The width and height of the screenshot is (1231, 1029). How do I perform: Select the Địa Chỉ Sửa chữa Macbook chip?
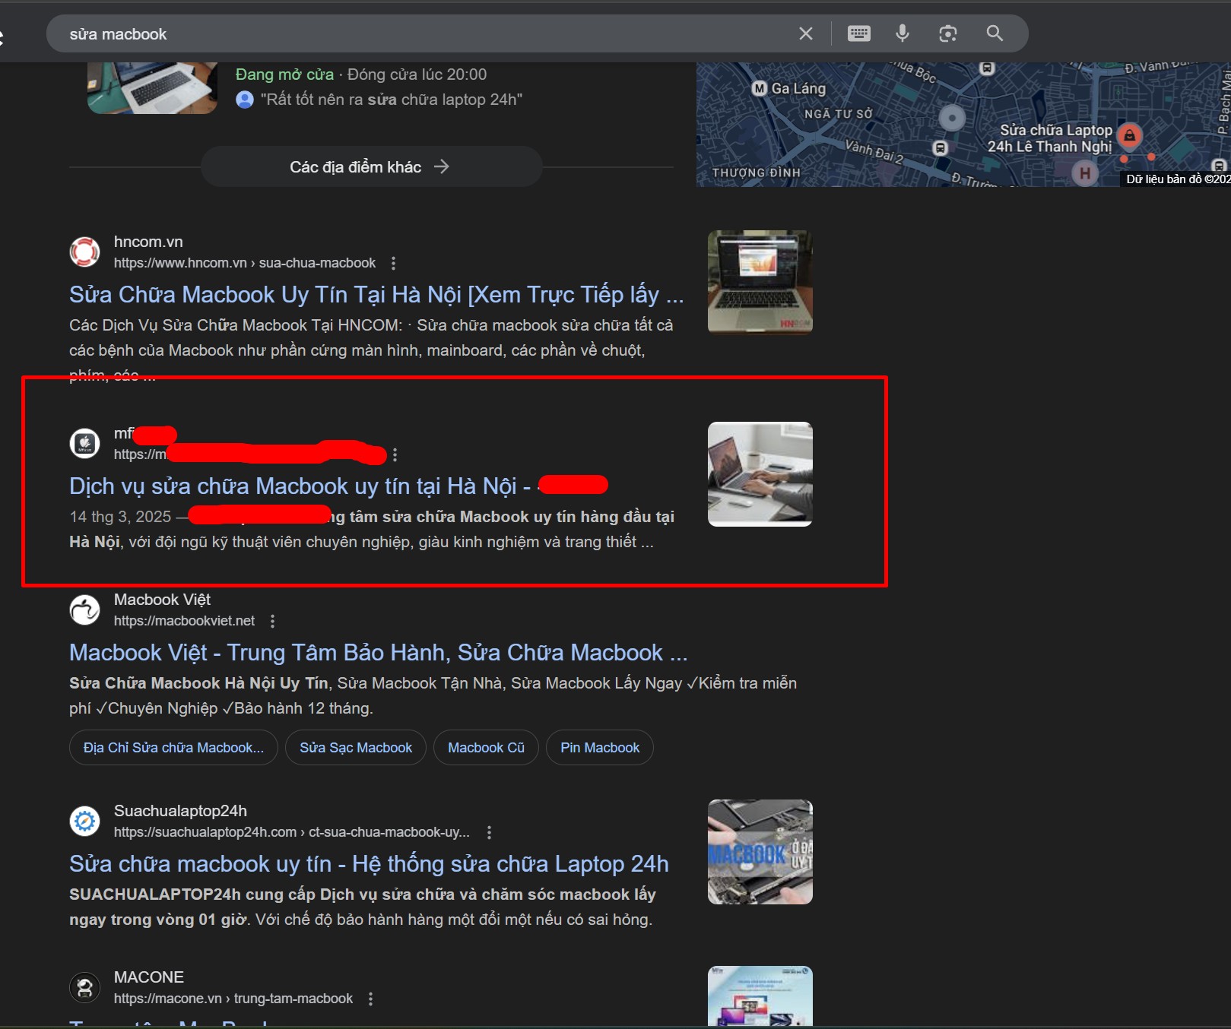173,748
